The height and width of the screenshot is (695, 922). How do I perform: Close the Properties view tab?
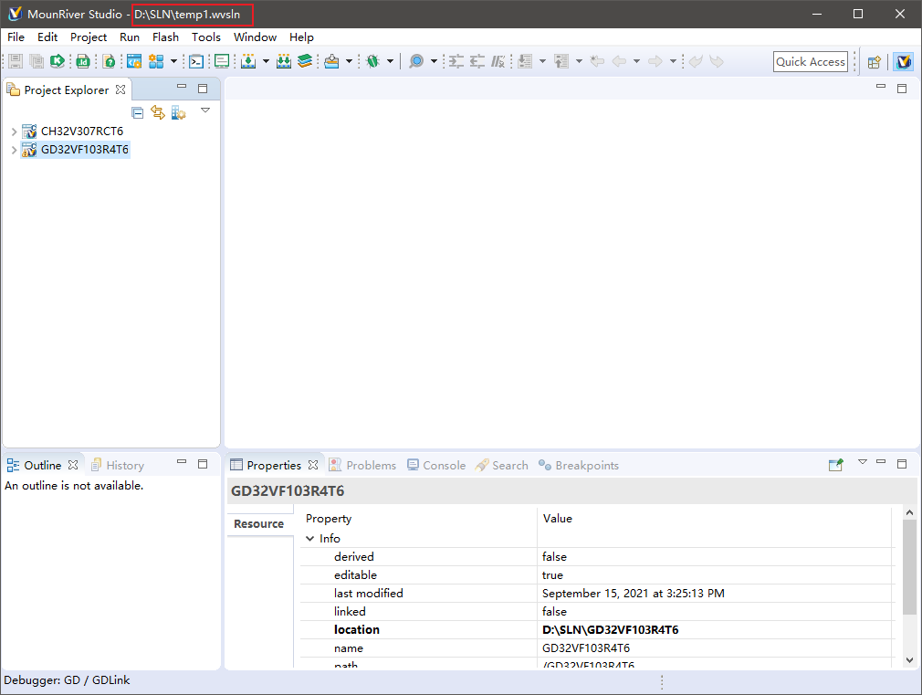point(313,465)
